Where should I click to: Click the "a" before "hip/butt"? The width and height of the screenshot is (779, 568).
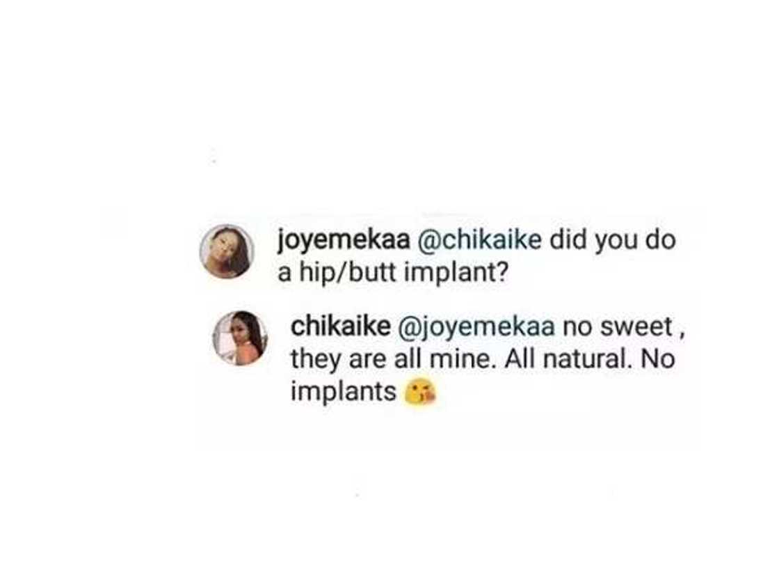(x=284, y=273)
